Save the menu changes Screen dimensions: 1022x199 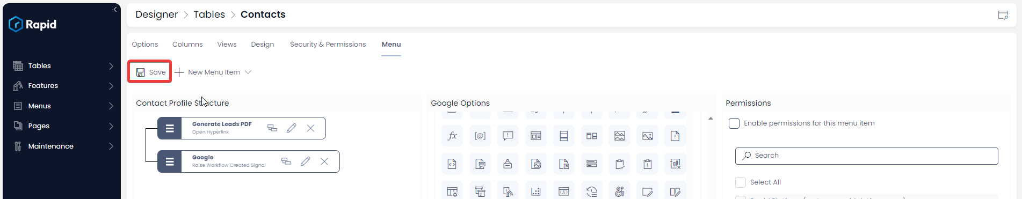pos(150,72)
